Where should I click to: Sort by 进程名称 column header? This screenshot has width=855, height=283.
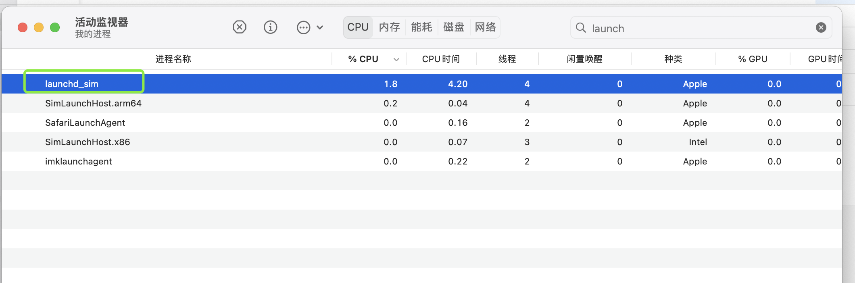173,59
